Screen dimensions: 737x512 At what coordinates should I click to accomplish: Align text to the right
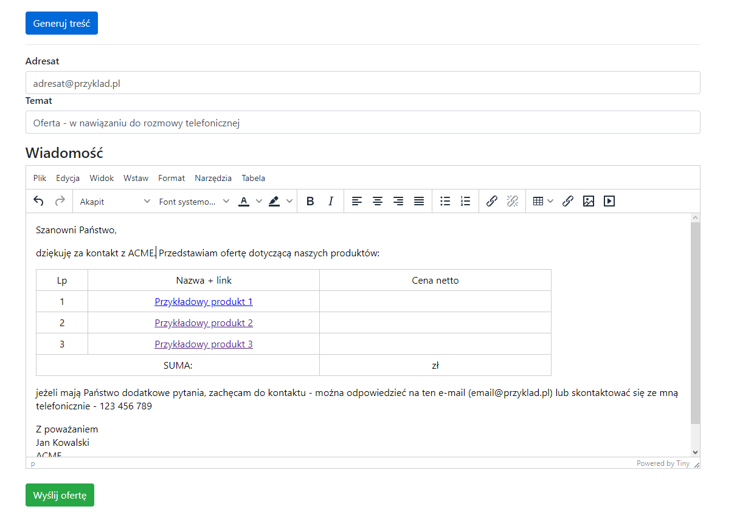click(x=398, y=201)
